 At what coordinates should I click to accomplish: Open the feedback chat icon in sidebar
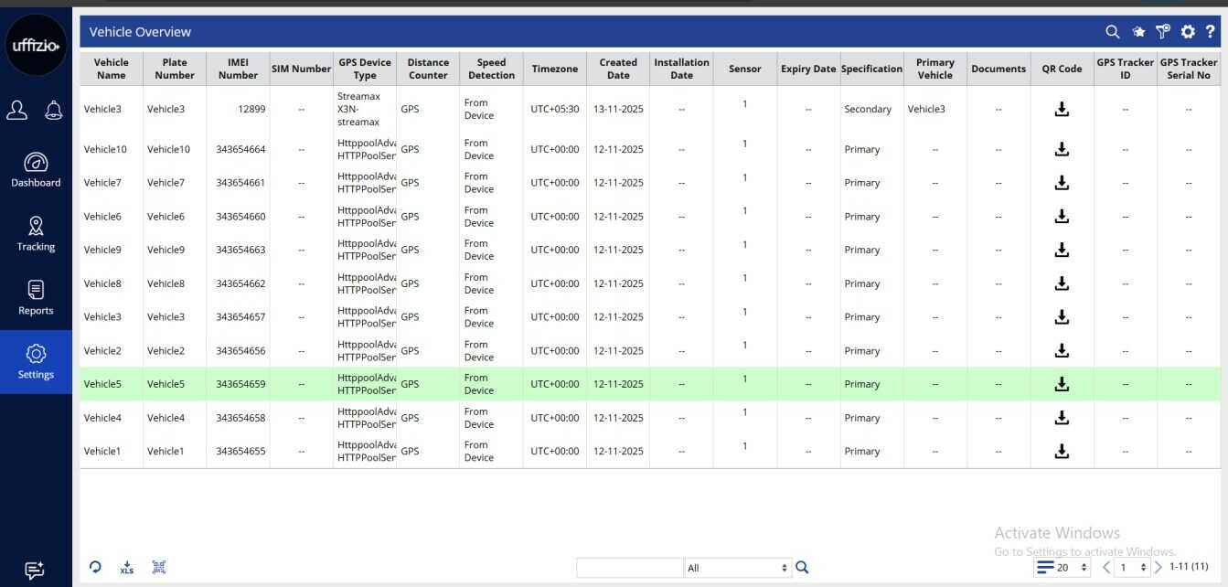(35, 571)
